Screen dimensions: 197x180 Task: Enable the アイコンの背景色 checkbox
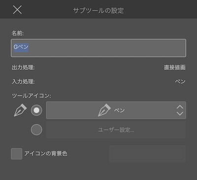pyautogui.click(x=16, y=154)
